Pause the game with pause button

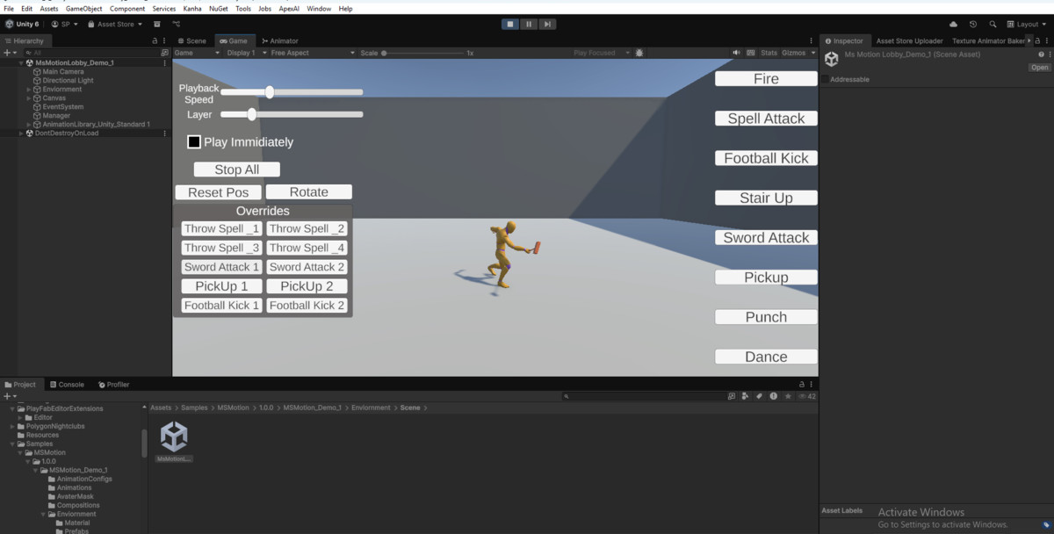coord(529,25)
